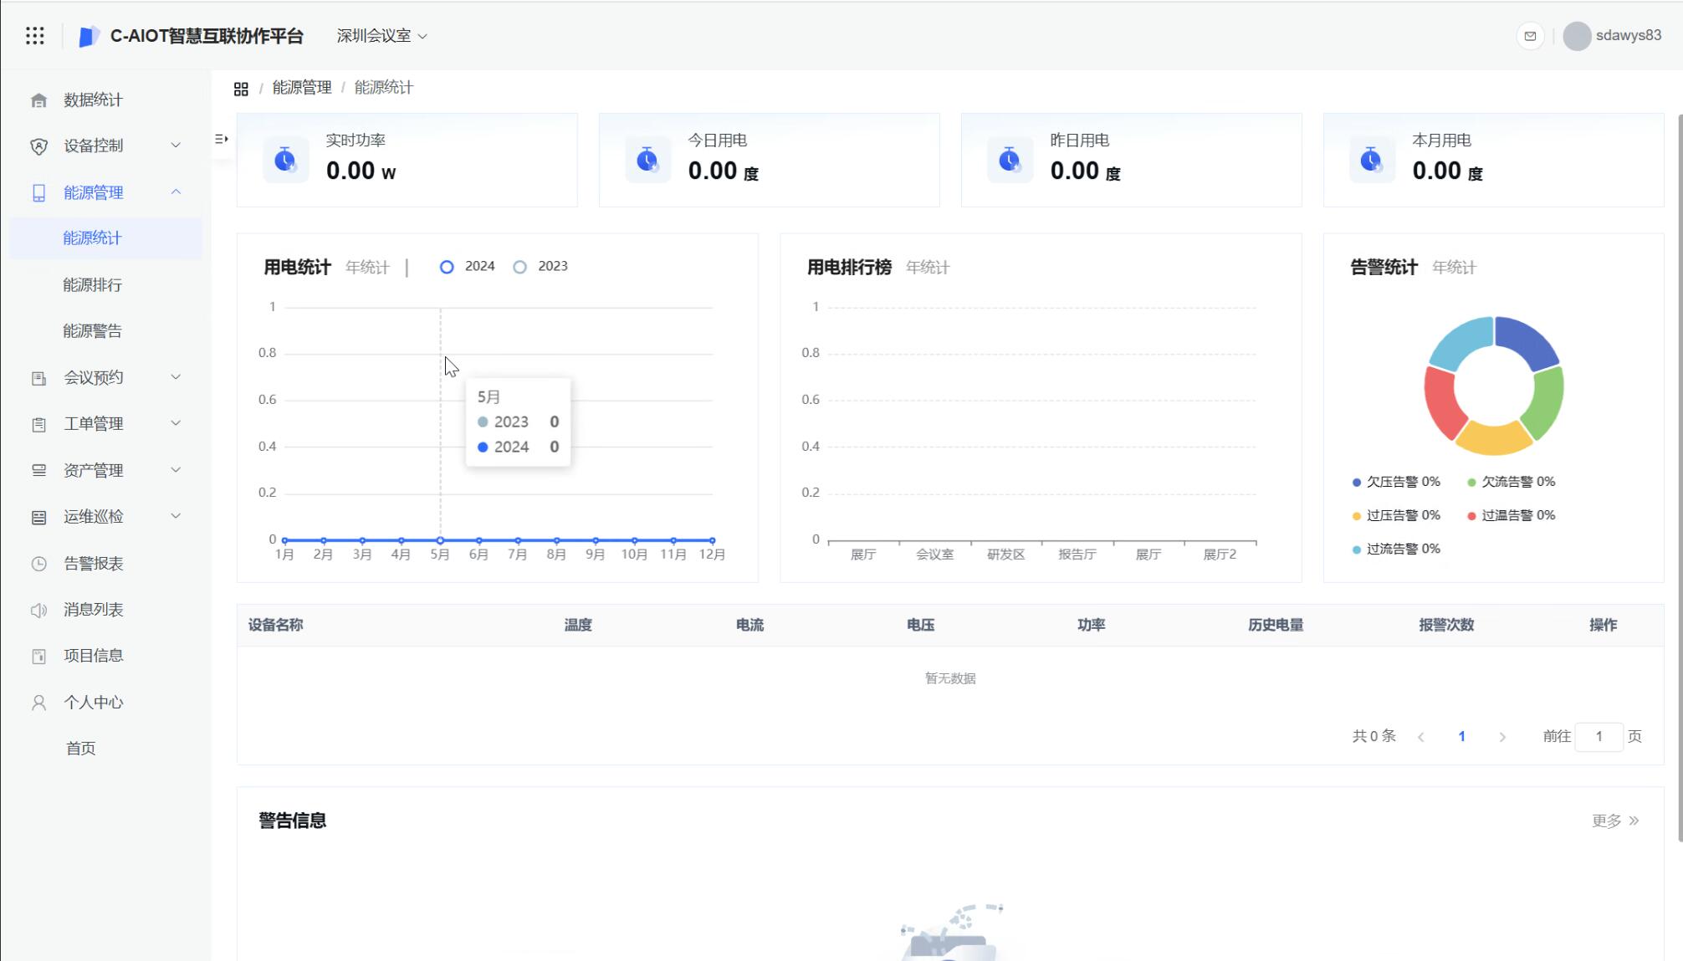Click the username sdawys83
This screenshot has width=1683, height=961.
pyautogui.click(x=1628, y=35)
